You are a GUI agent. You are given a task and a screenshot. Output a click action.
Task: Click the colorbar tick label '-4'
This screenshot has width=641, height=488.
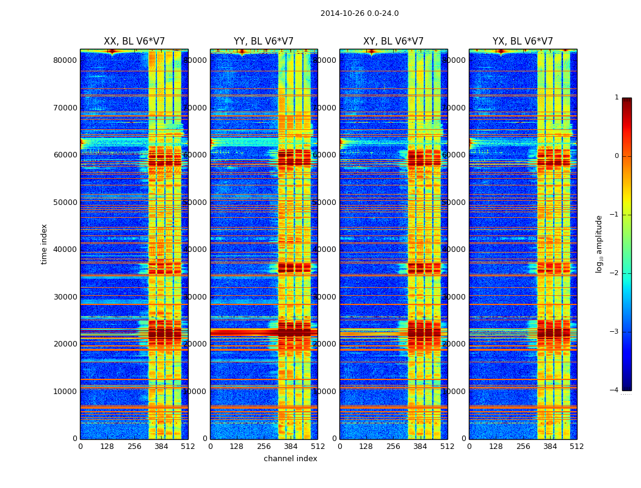pos(615,390)
